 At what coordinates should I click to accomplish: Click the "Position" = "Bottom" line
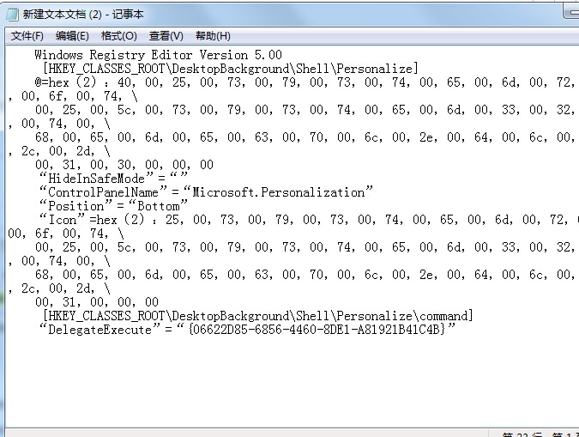coord(114,206)
